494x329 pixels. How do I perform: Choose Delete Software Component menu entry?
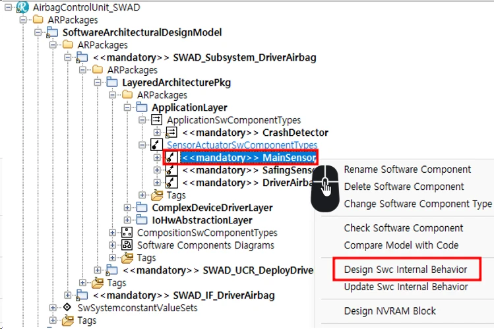[404, 187]
